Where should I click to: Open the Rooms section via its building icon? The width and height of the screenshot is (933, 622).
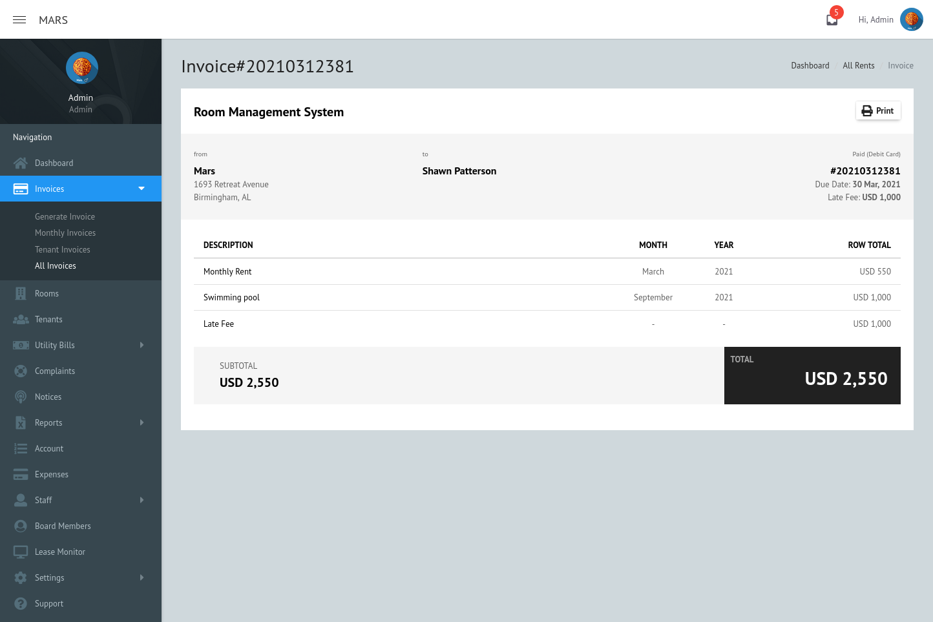pyautogui.click(x=21, y=293)
